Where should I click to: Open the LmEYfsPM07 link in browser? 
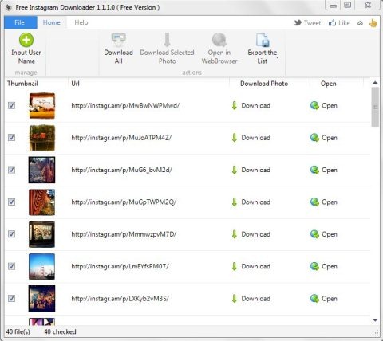pos(324,266)
